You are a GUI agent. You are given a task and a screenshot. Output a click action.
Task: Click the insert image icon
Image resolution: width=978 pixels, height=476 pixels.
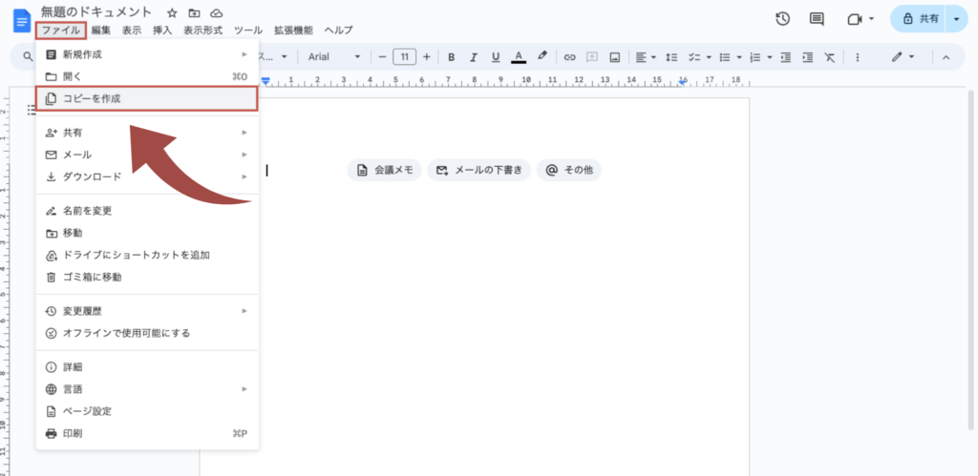tap(615, 57)
